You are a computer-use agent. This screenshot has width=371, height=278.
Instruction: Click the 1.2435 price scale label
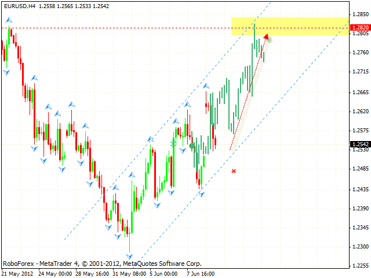tap(359, 189)
